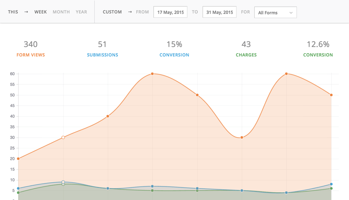Select the CHARGES metric label
The height and width of the screenshot is (200, 349).
point(246,55)
